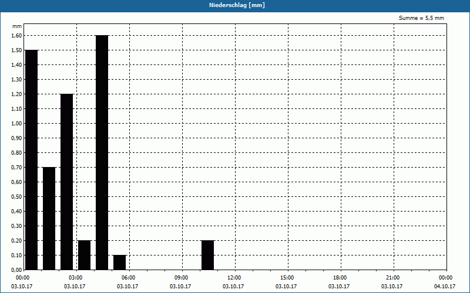470x293 pixels.
Task: Click the 04.10.17 date label
Action: pos(445,287)
